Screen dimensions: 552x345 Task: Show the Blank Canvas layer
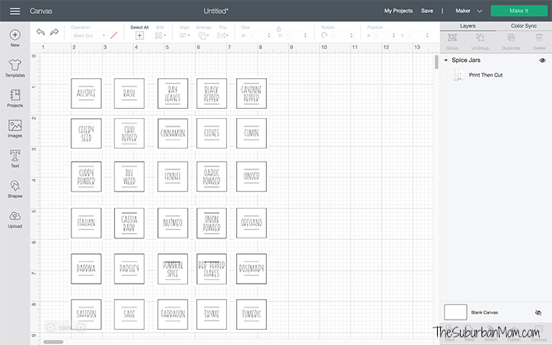(538, 312)
